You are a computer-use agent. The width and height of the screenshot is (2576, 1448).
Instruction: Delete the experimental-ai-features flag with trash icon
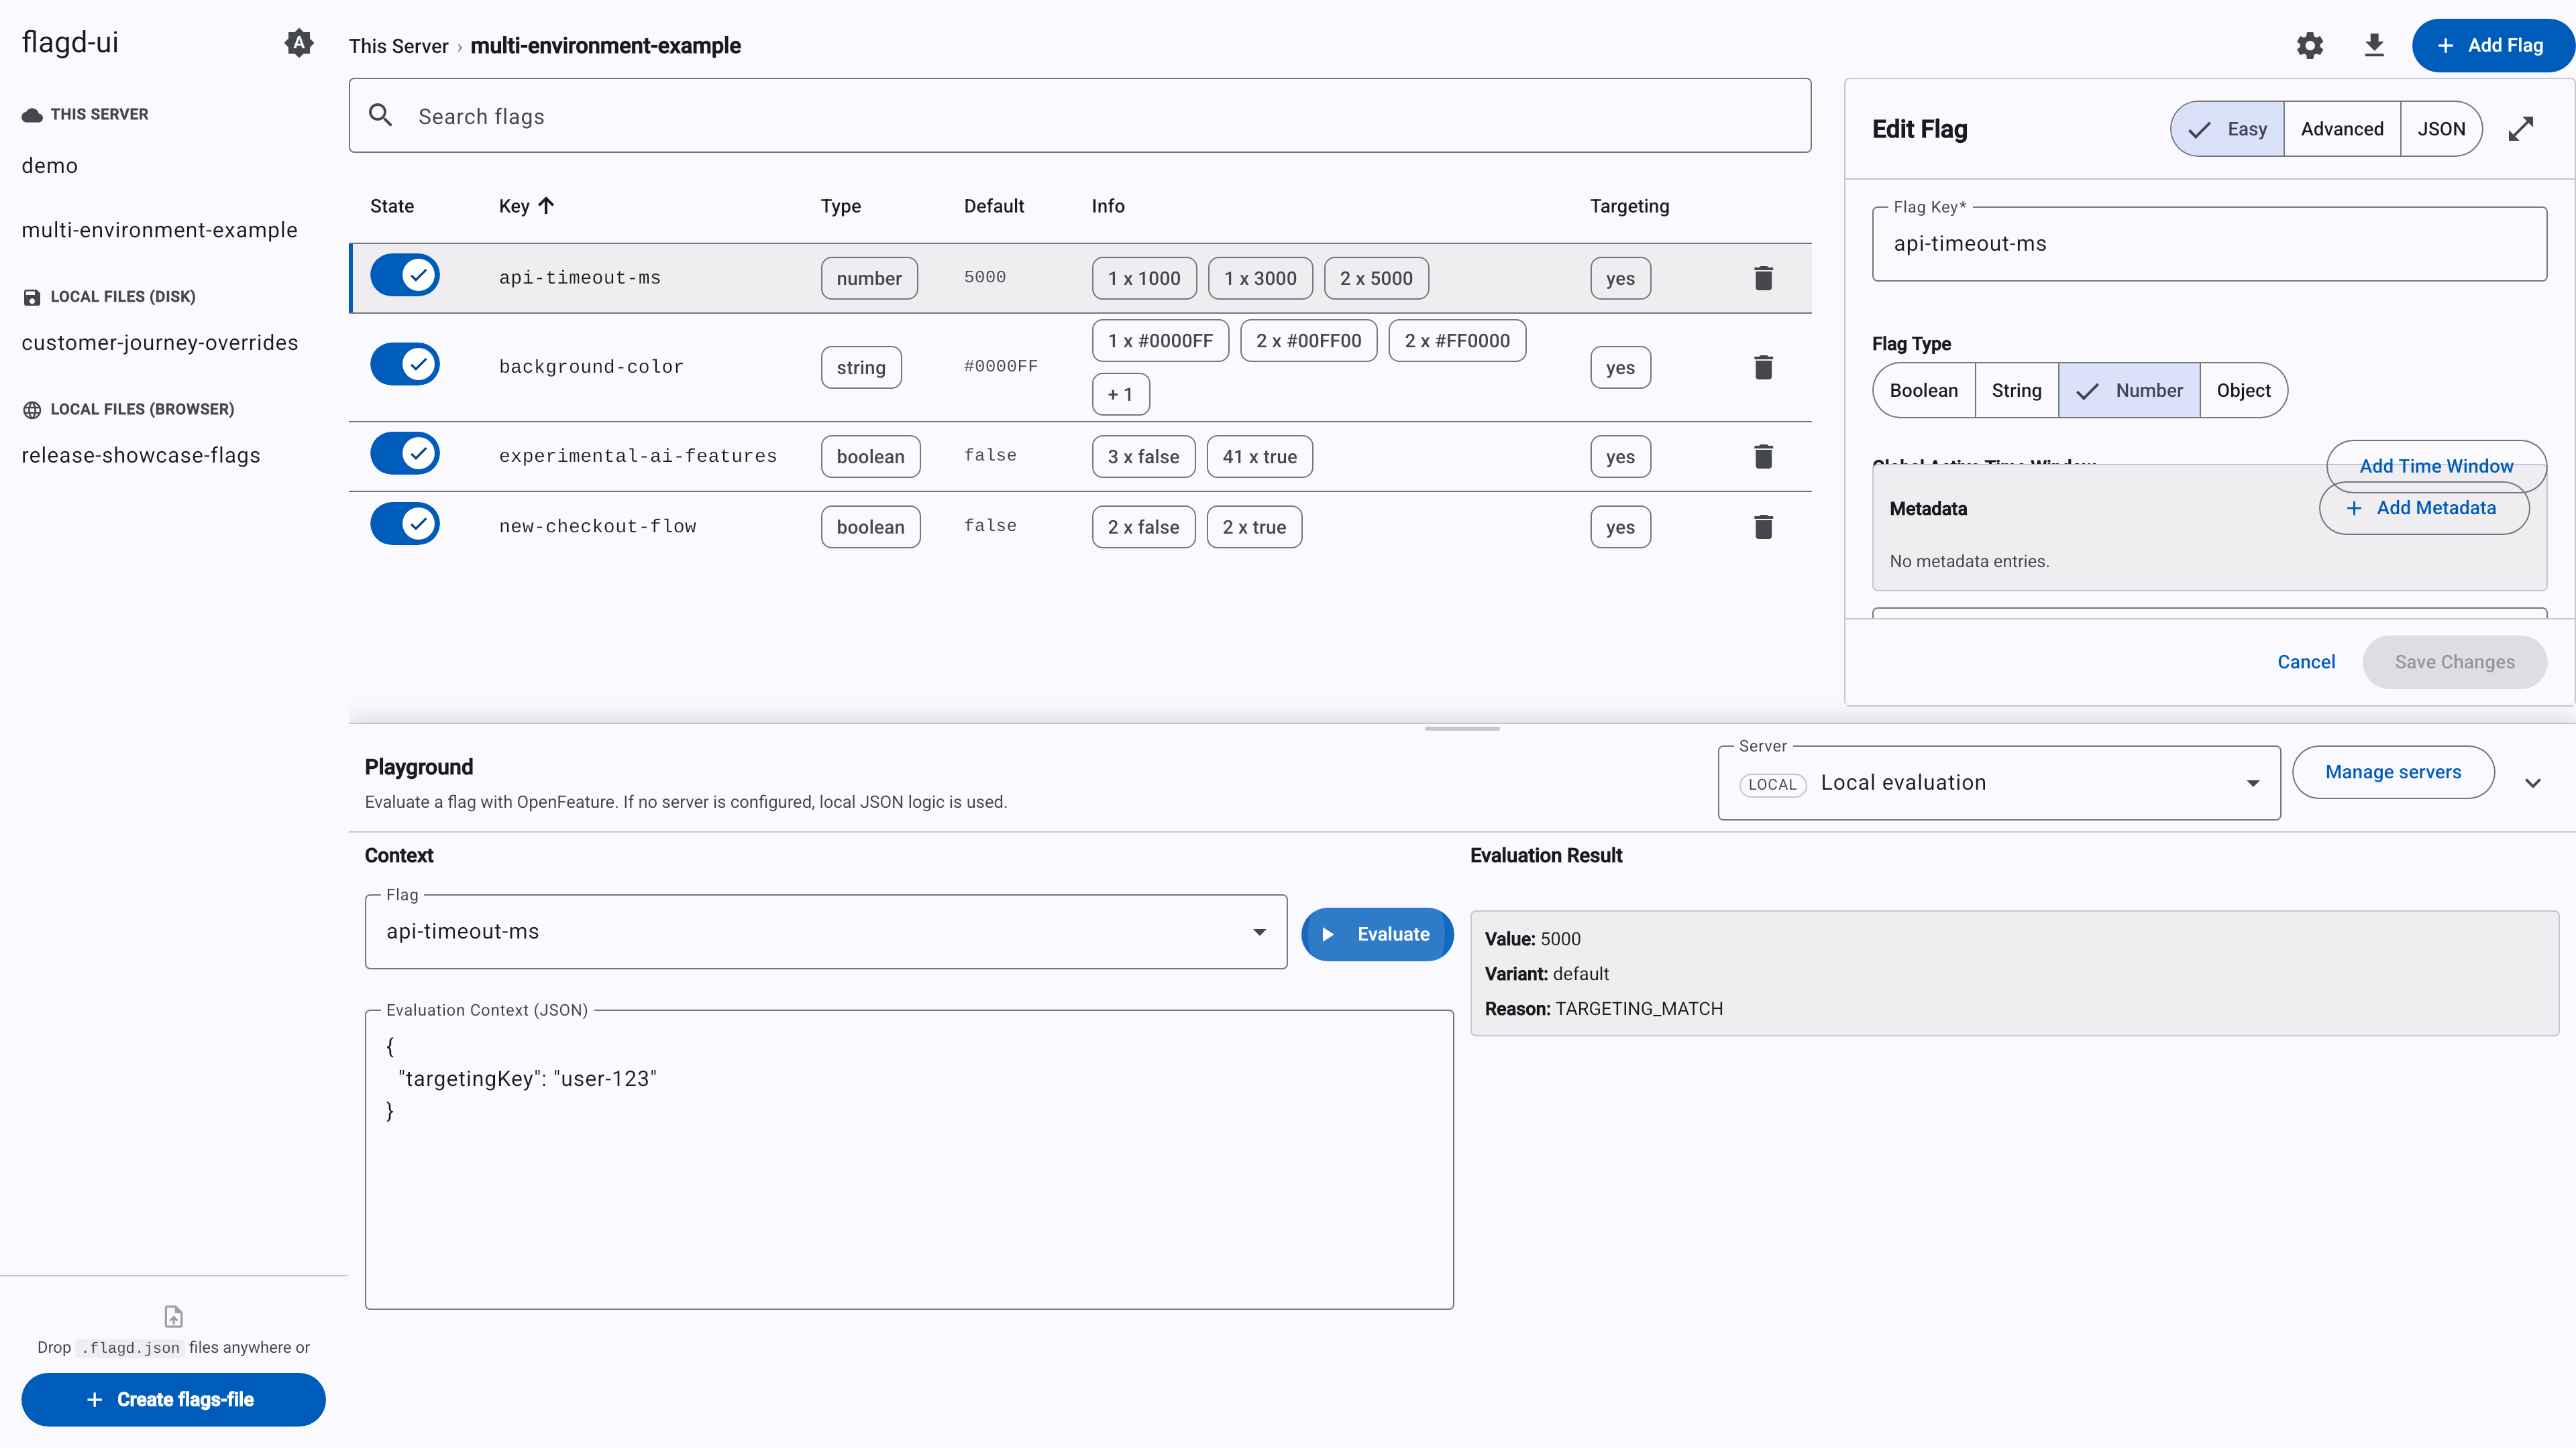tap(1763, 457)
